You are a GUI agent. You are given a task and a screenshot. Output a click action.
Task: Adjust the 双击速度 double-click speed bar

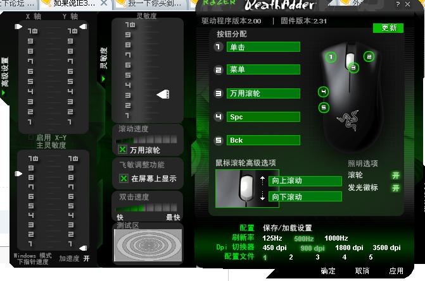(x=146, y=208)
